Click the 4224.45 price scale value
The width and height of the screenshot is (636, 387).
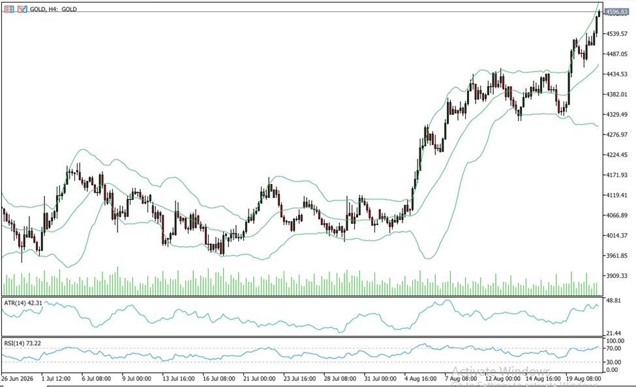(616, 155)
